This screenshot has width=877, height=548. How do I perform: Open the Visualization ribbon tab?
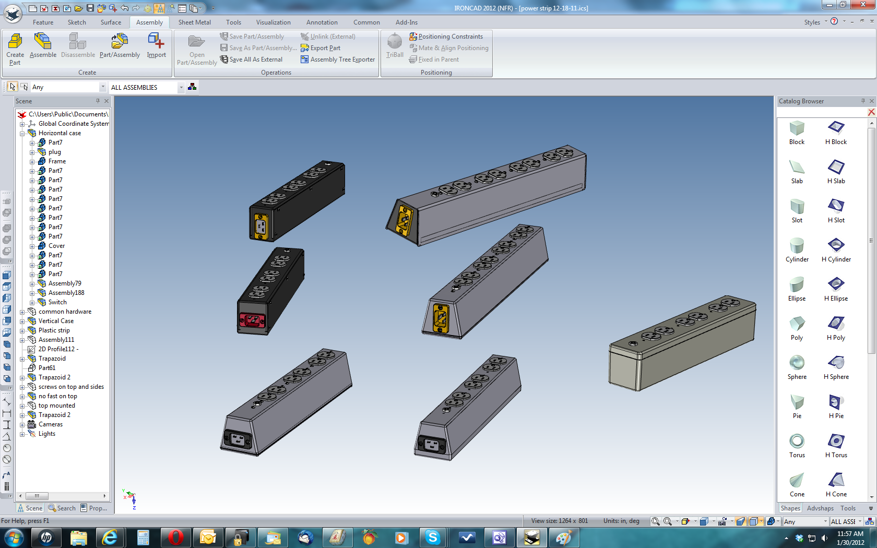[x=273, y=22]
